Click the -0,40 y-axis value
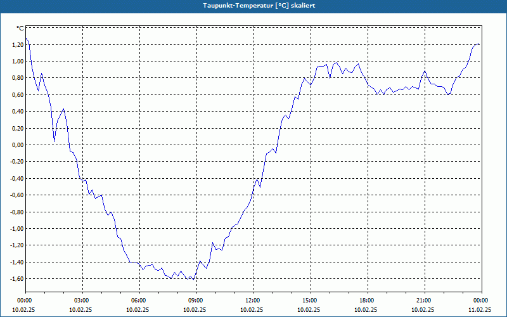Viewport: 507px width, 317px height. 17,179
